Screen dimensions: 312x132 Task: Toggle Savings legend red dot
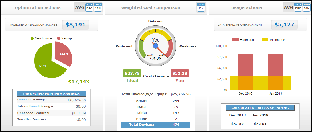coord(59,38)
